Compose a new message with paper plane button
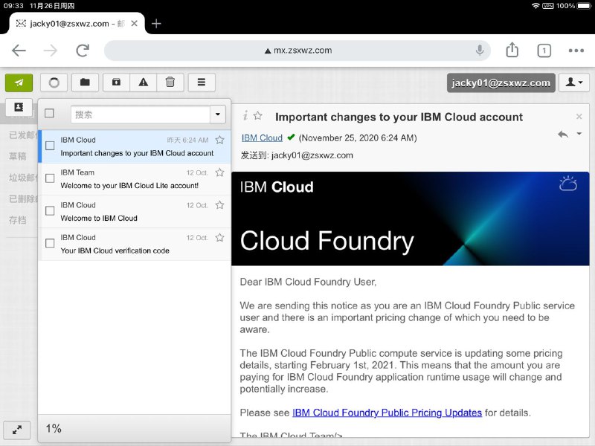Screen dimensions: 595x446 [19, 83]
